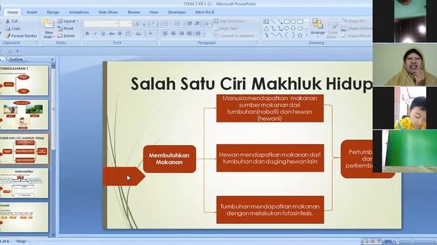Open the Design ribbon tab

(53, 12)
